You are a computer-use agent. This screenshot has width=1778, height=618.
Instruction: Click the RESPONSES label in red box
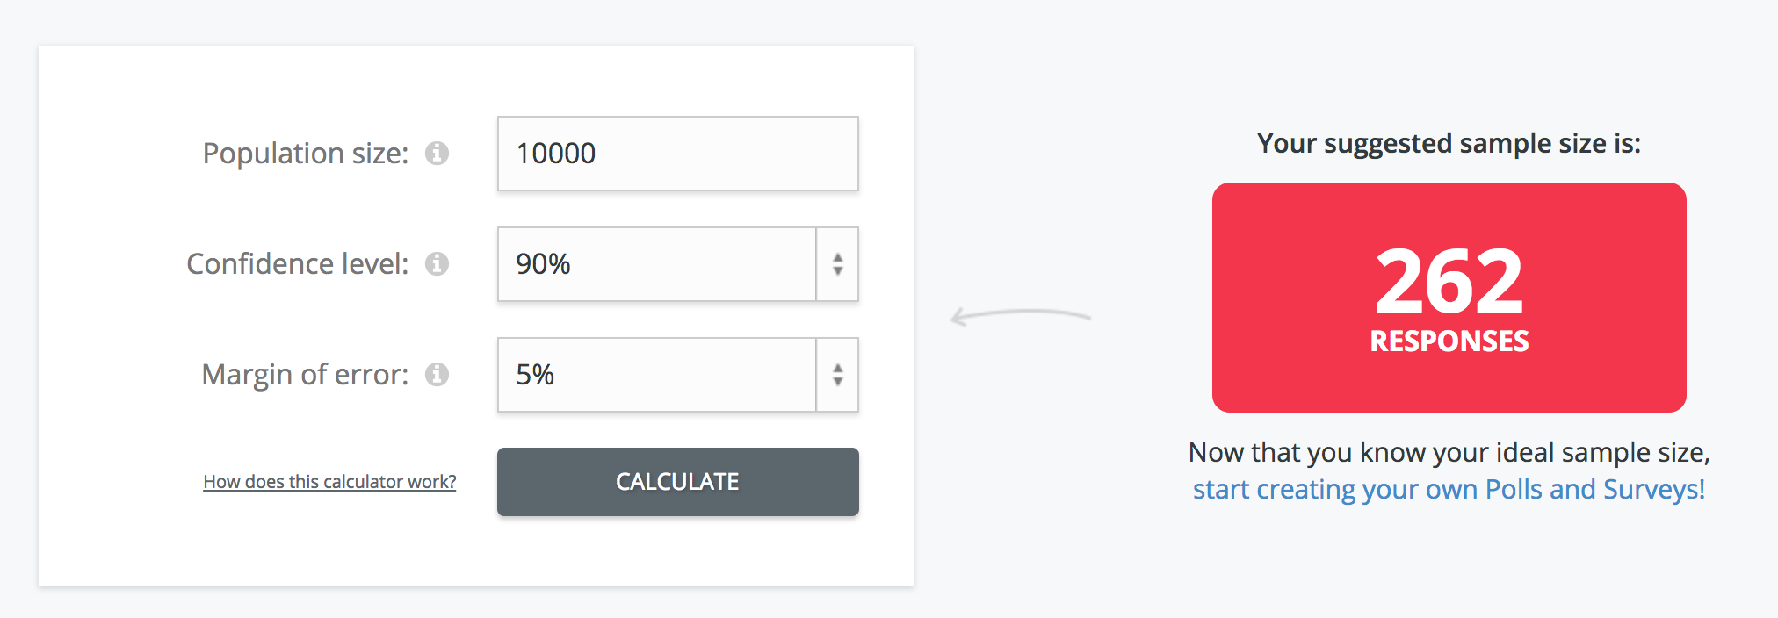1449,341
